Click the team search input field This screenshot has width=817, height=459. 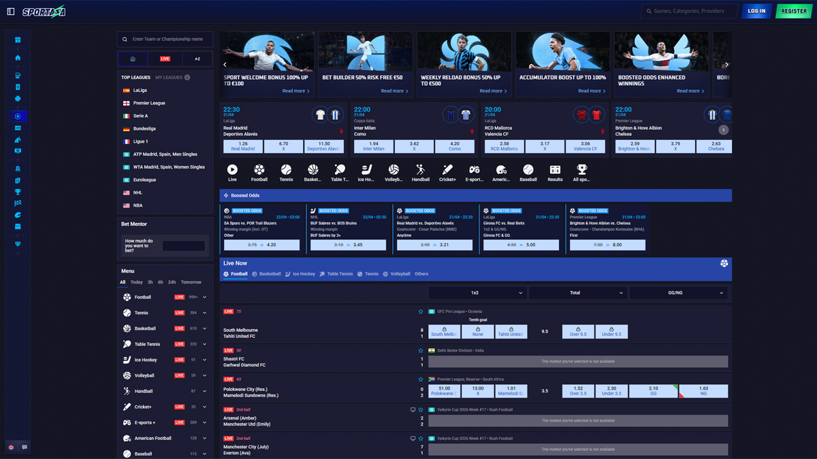165,39
